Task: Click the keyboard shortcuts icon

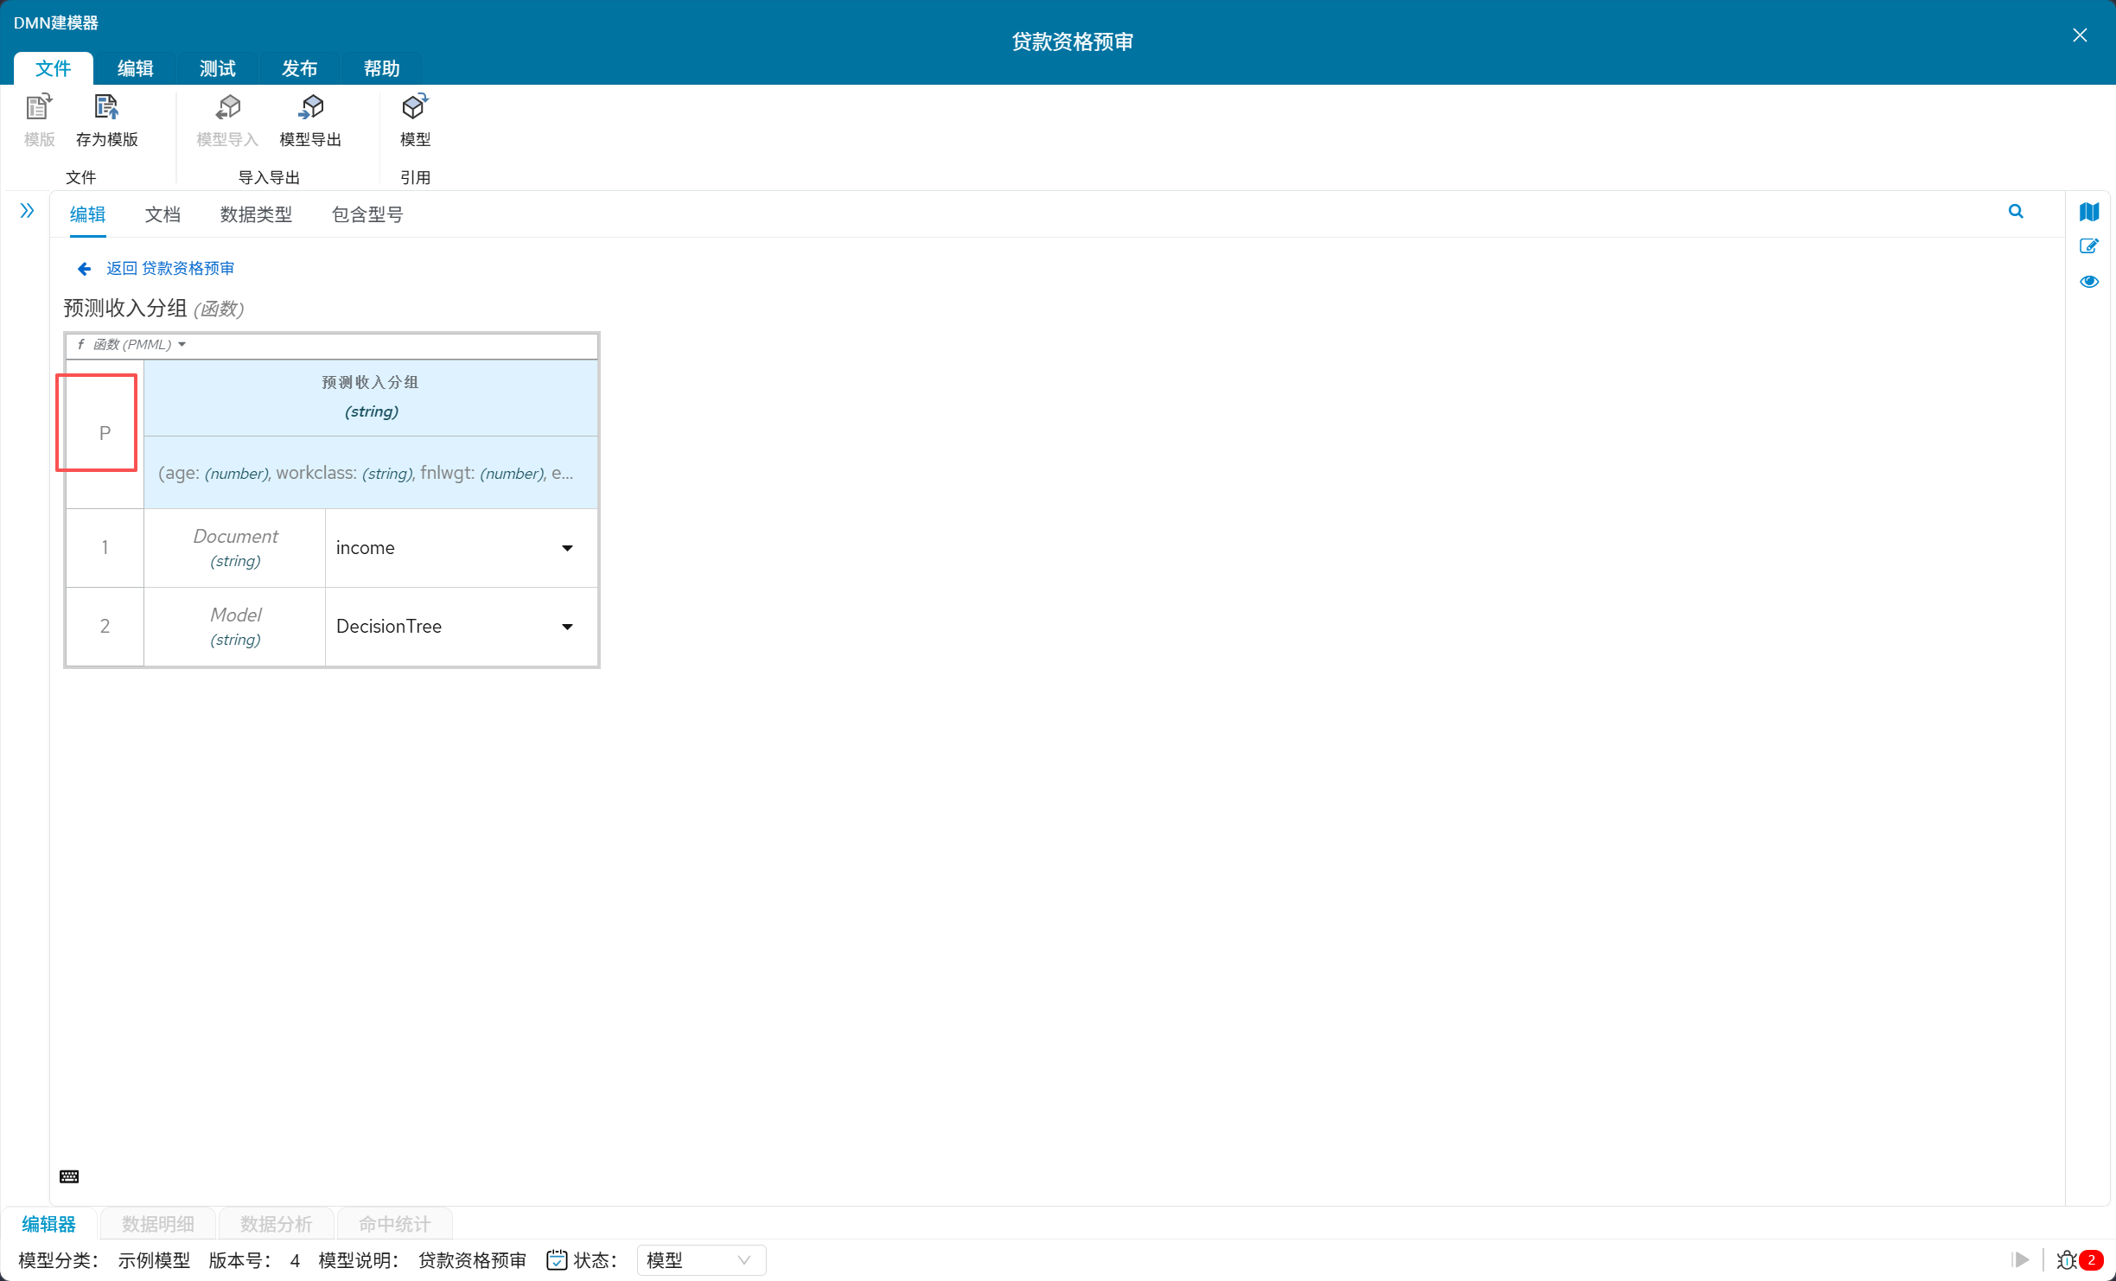Action: coord(69,1176)
